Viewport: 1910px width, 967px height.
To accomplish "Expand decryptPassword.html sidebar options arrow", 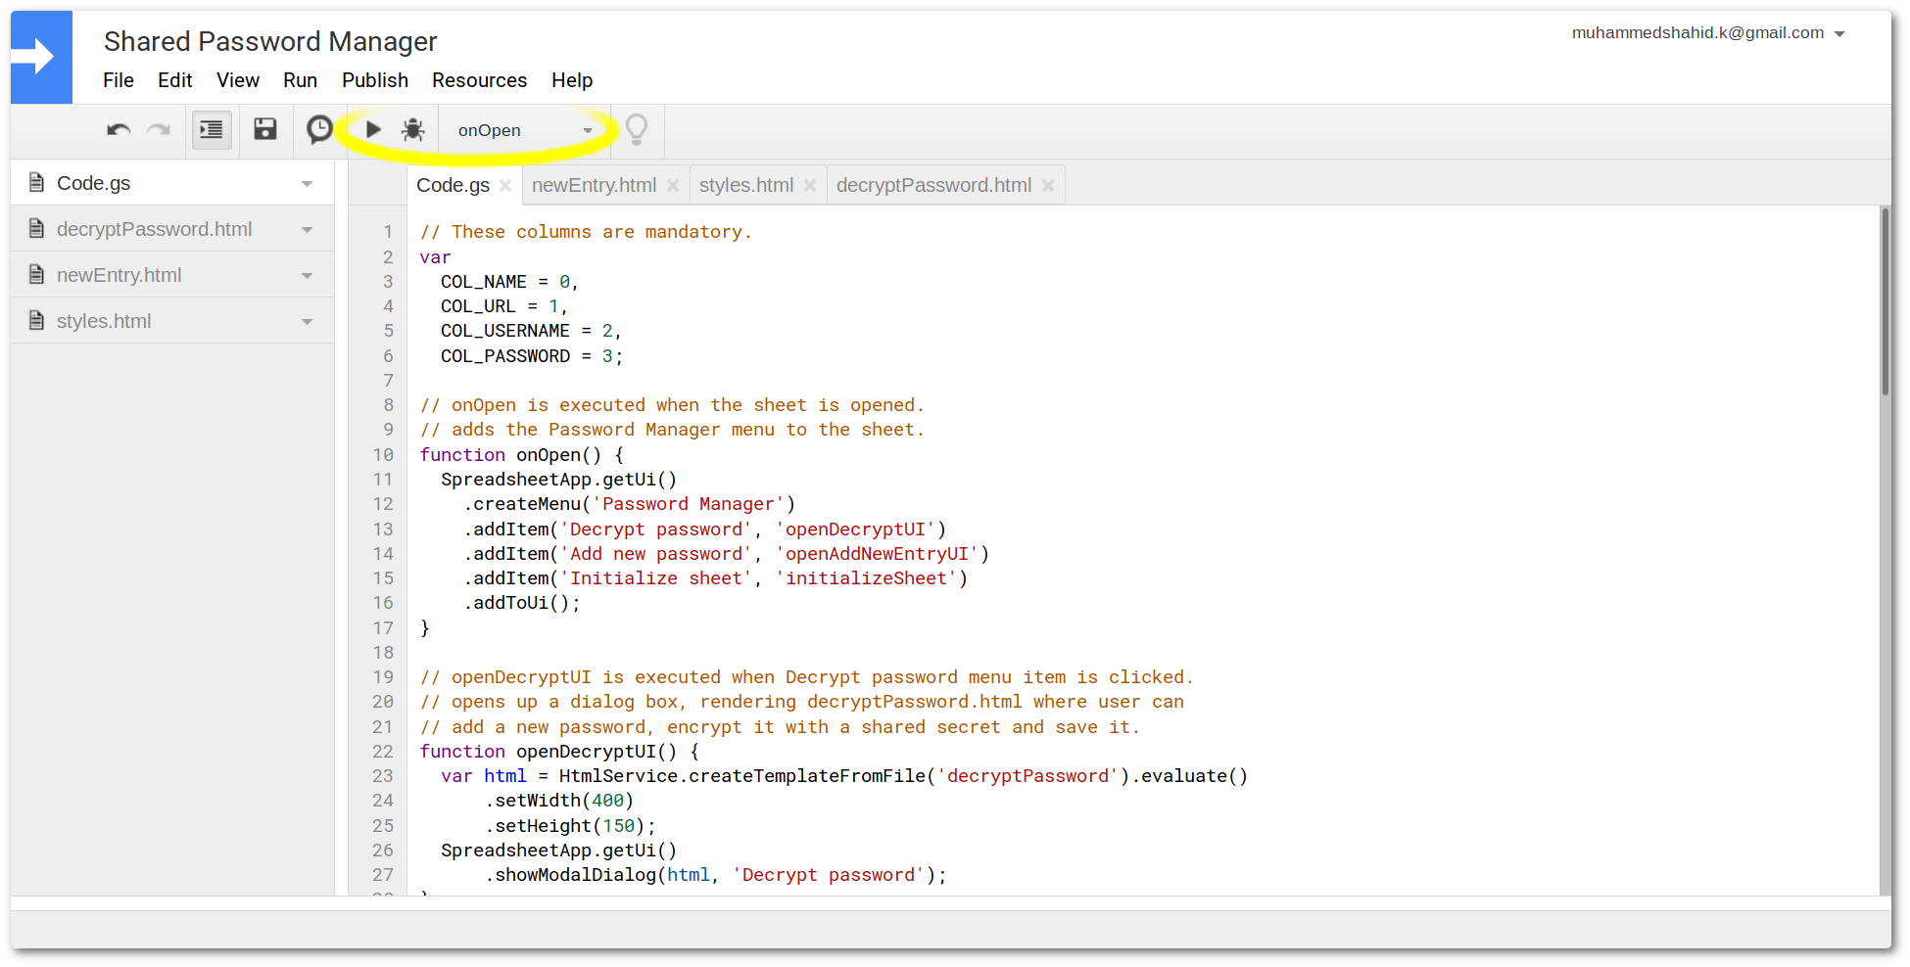I will click(x=308, y=230).
